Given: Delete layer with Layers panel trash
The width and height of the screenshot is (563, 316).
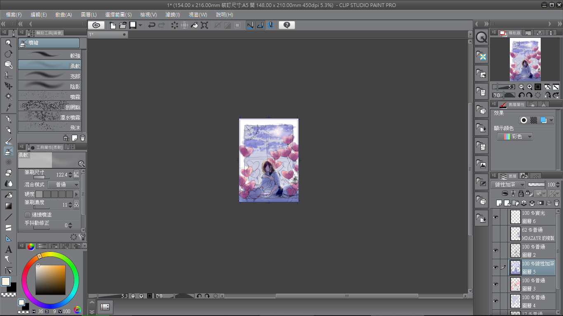Looking at the screenshot, I should click(x=557, y=203).
